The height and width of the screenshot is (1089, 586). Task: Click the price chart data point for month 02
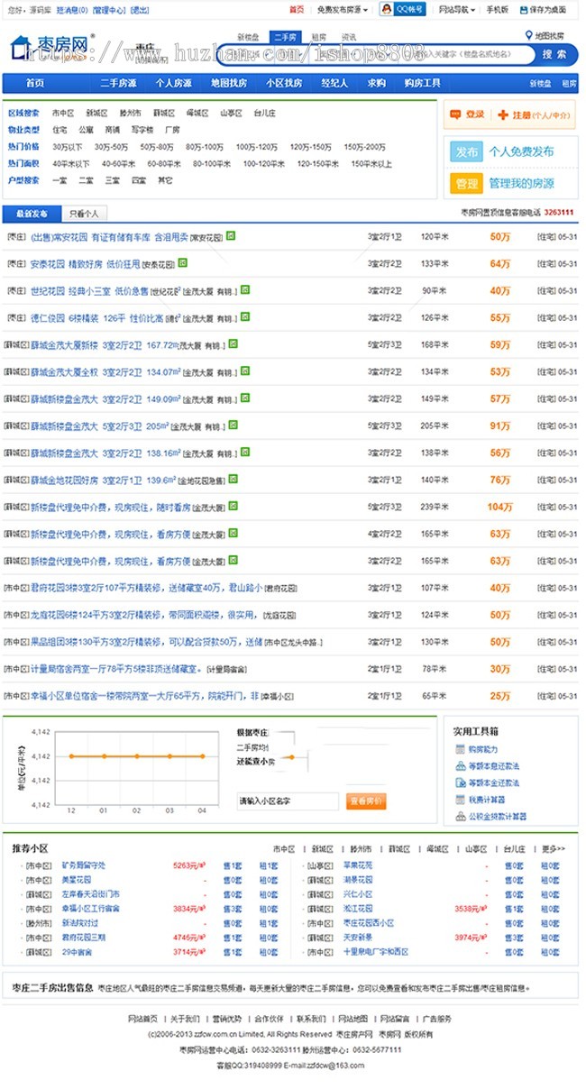tap(137, 756)
